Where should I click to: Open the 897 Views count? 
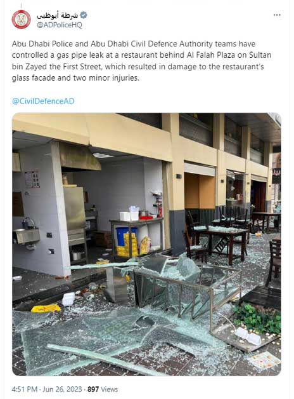point(103,389)
